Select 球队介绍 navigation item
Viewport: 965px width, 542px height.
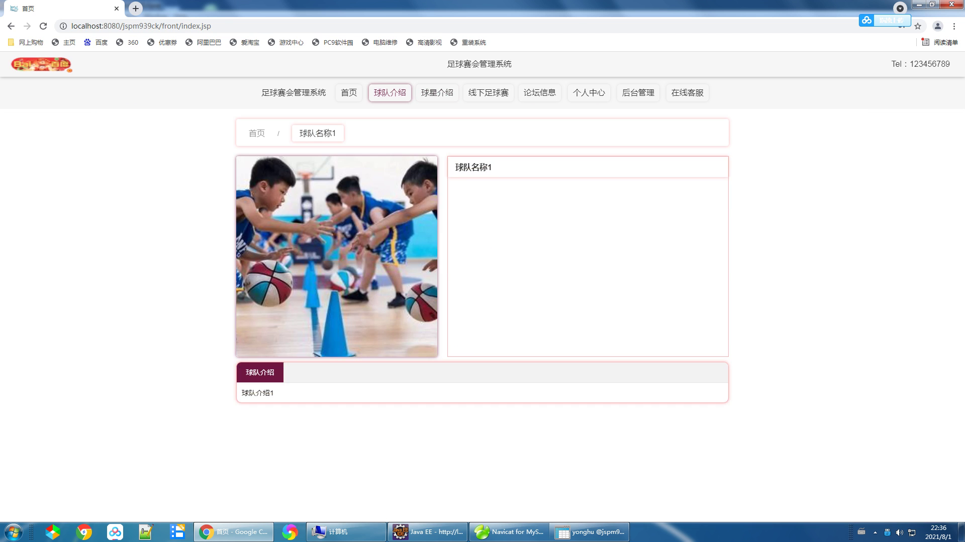390,93
